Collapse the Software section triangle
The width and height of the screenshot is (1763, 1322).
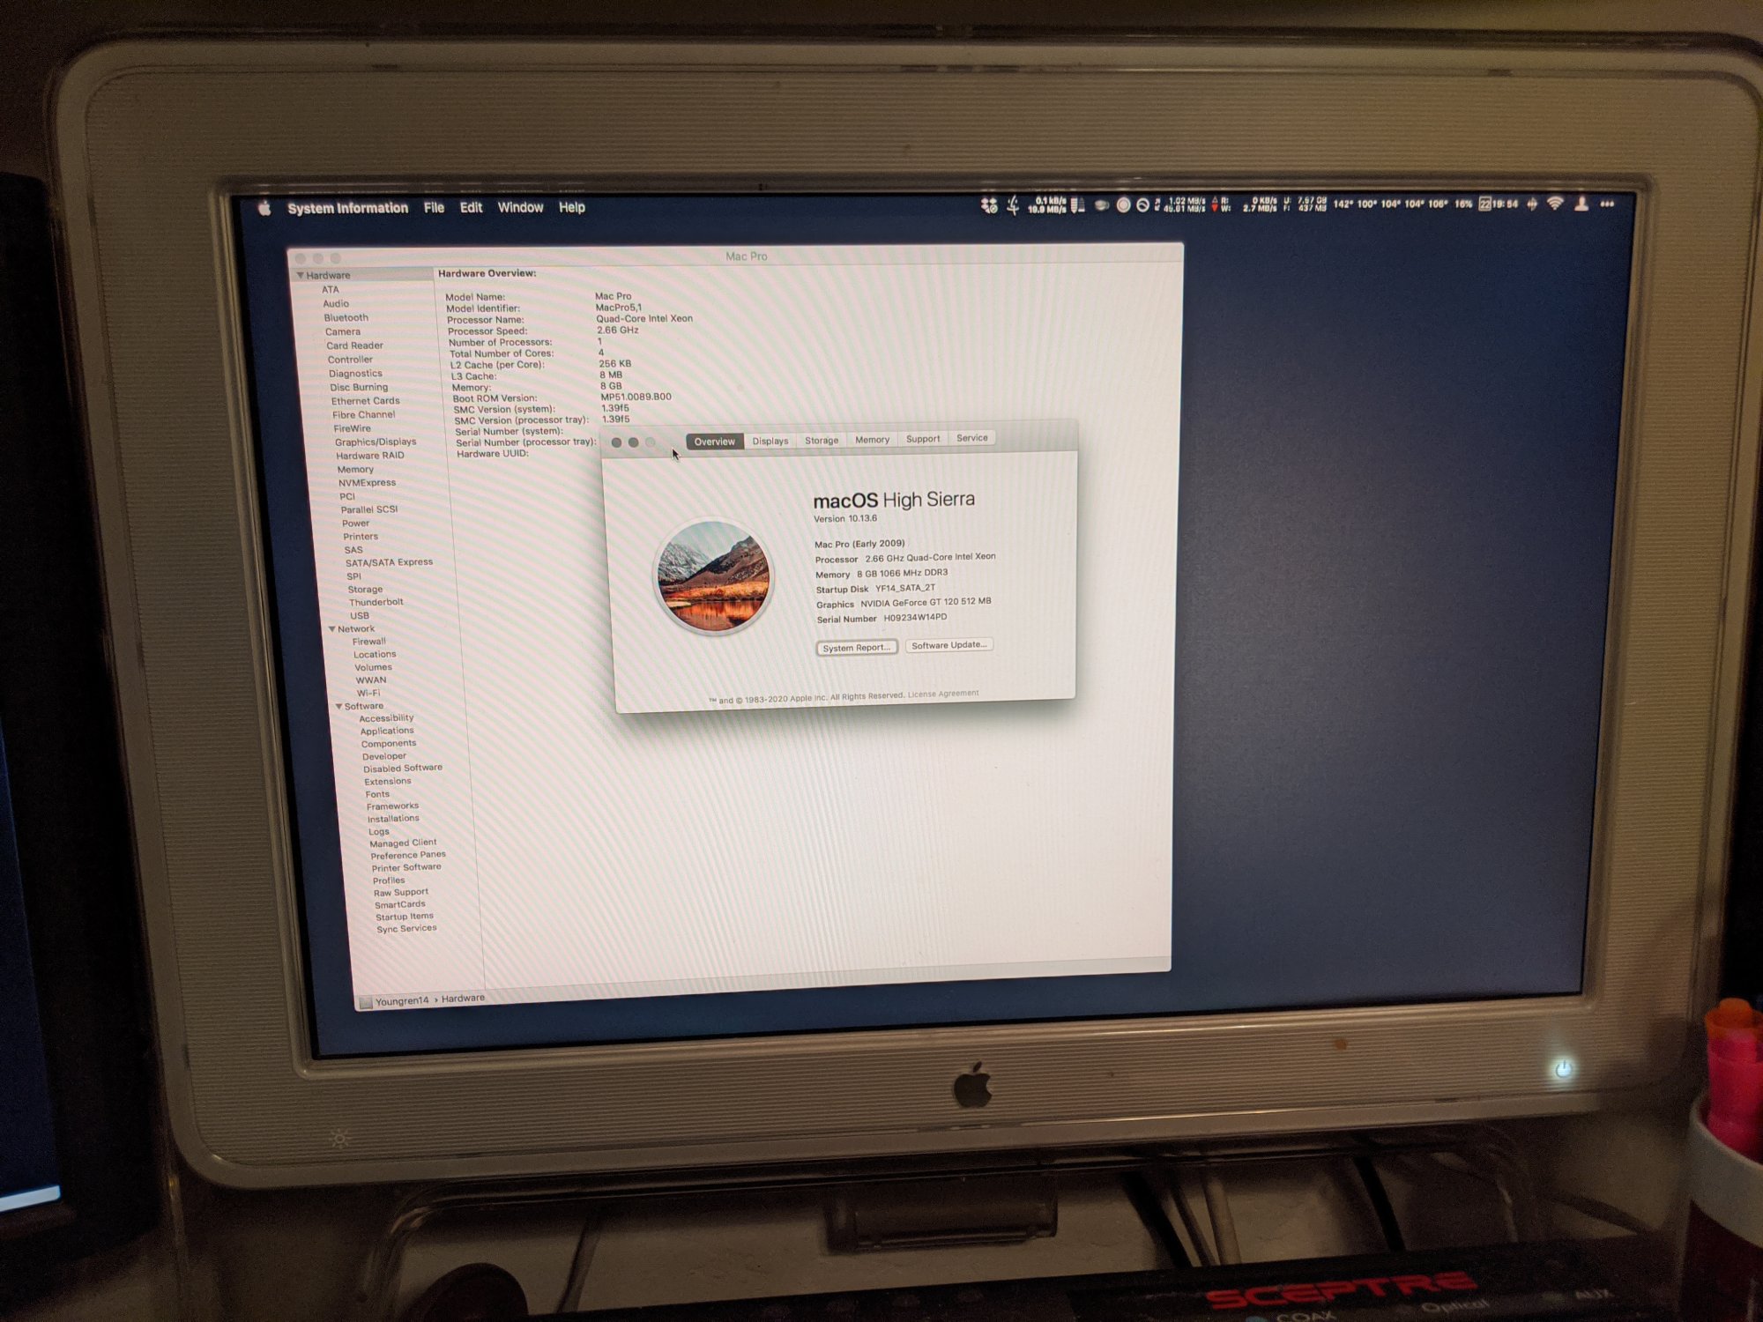339,706
